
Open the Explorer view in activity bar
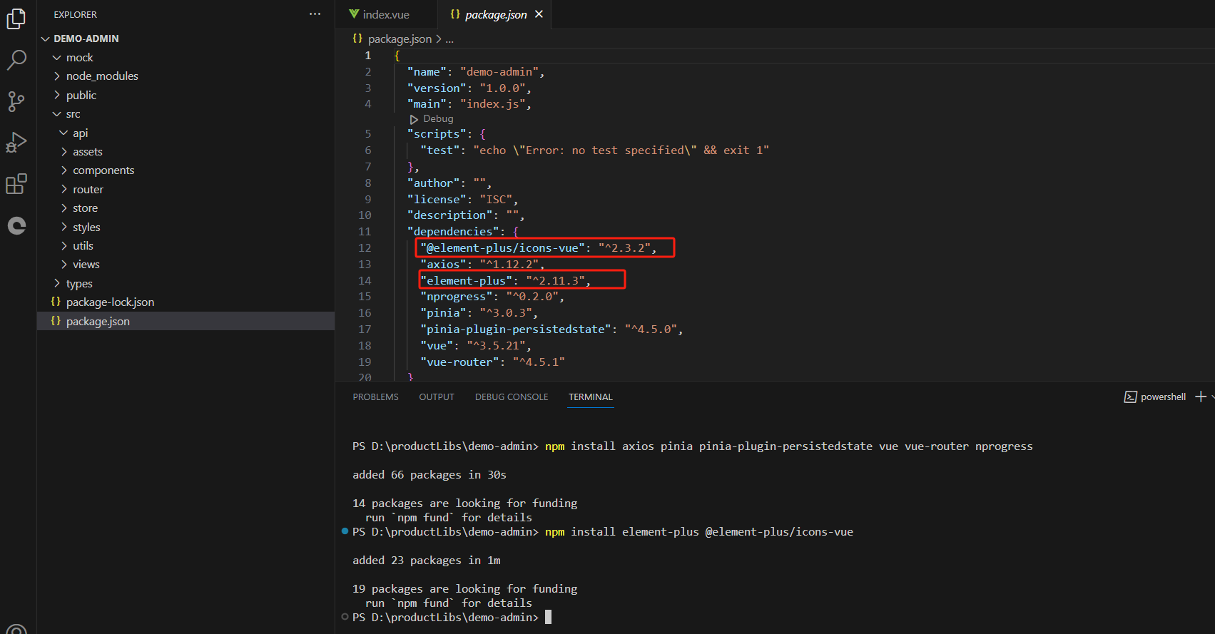16,19
